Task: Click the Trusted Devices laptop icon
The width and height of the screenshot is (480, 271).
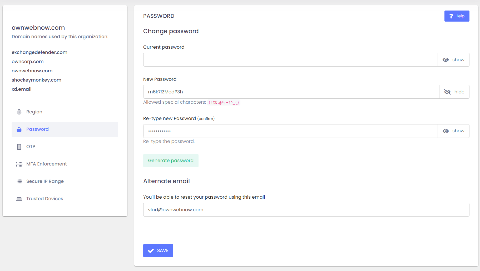Action: click(19, 199)
